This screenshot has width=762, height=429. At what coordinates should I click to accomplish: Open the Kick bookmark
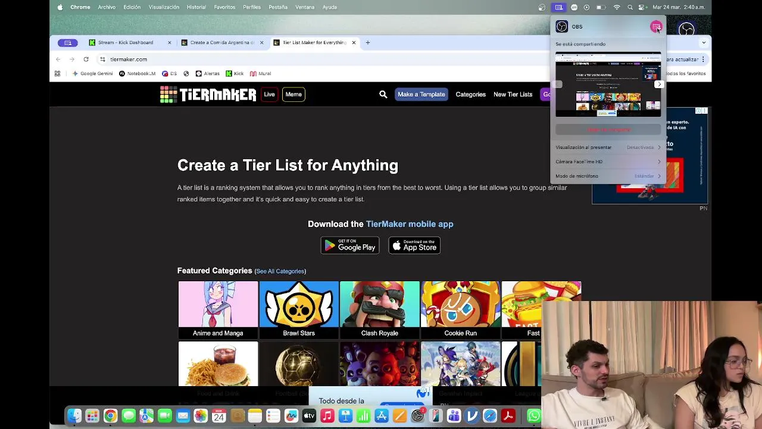pyautogui.click(x=235, y=73)
